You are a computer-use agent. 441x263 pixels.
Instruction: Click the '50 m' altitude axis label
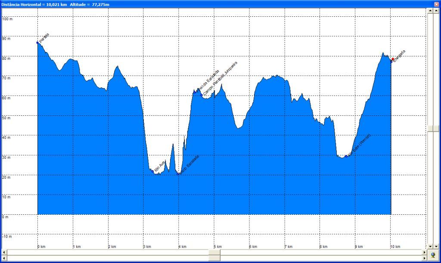pyautogui.click(x=6, y=118)
